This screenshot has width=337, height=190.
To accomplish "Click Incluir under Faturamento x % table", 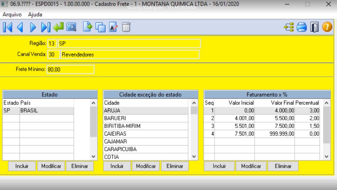I will coord(219,166).
